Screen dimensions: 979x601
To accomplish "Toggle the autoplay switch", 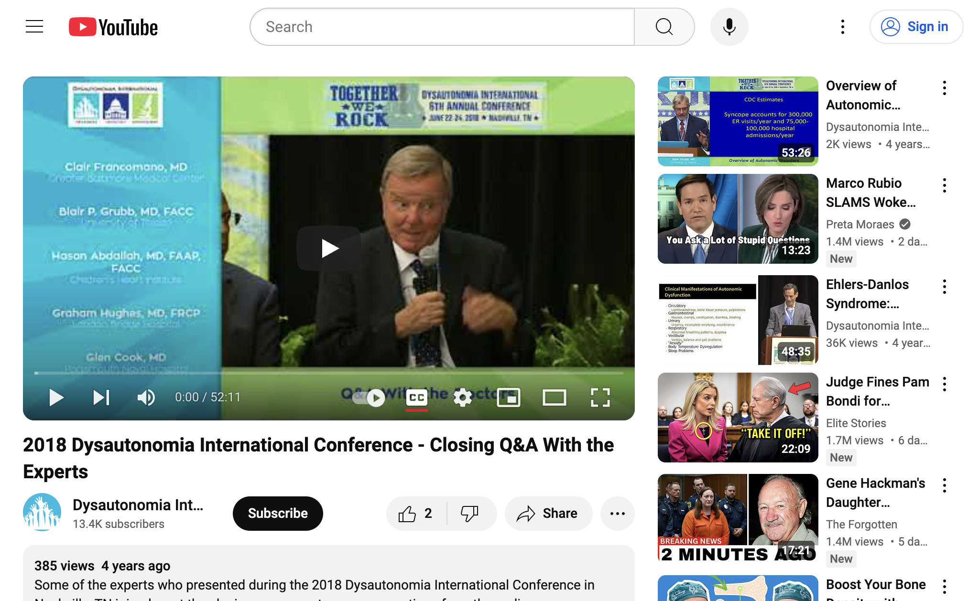I will [x=369, y=397].
